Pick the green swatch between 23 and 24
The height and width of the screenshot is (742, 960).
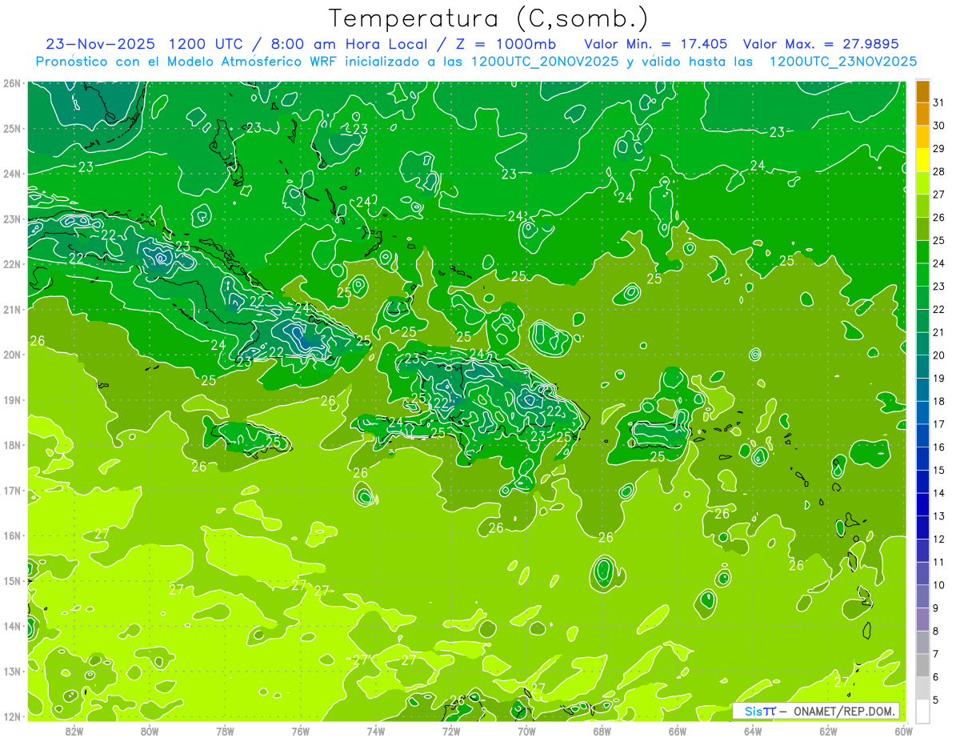tap(922, 275)
